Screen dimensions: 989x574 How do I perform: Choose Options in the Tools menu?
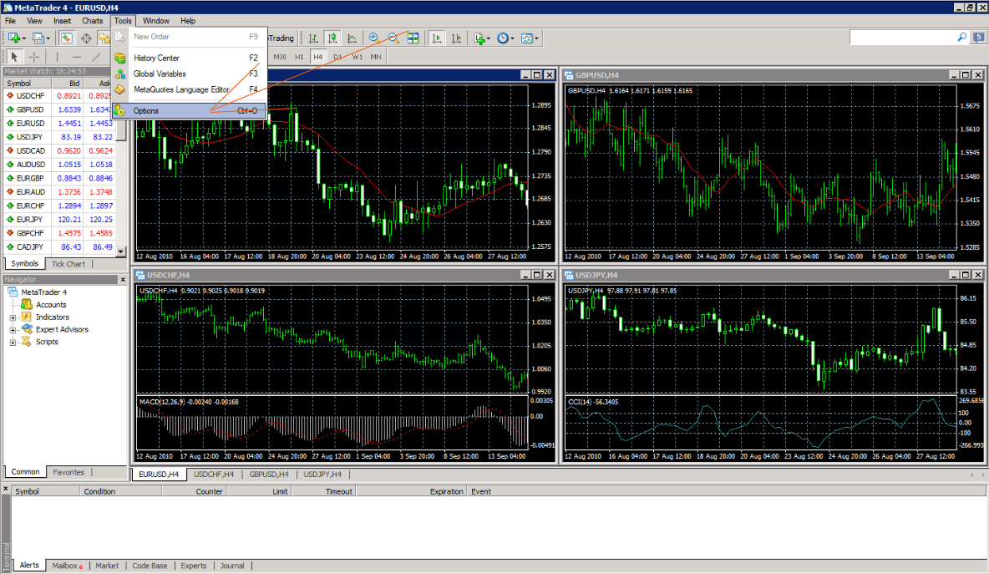pos(190,111)
